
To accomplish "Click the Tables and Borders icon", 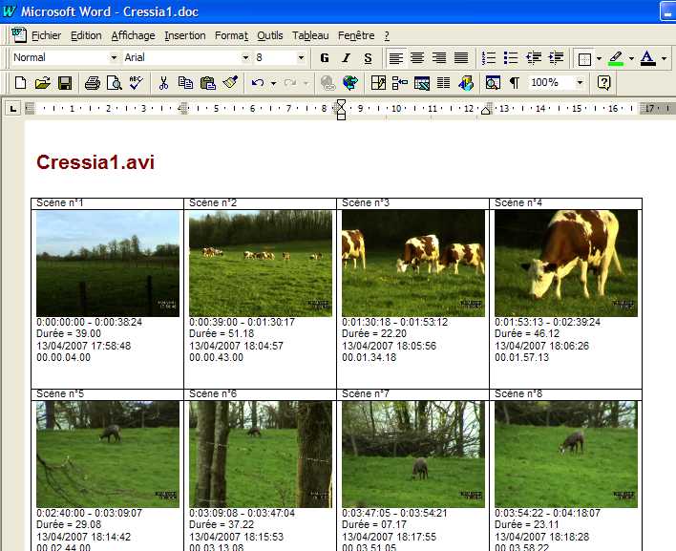I will [378, 82].
